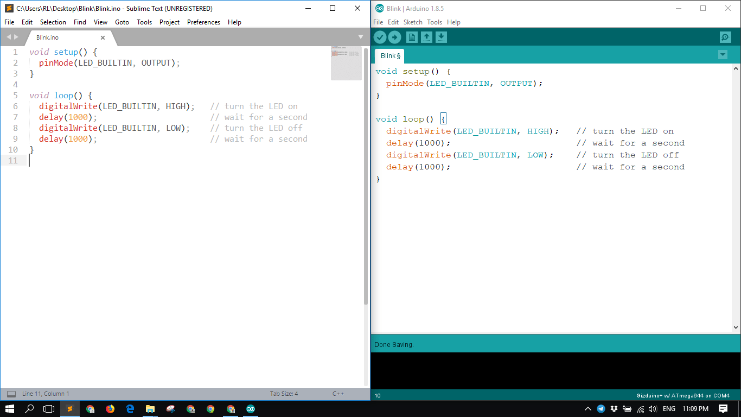Click the Dropbox icon in system tray
Image resolution: width=741 pixels, height=417 pixels.
(x=614, y=409)
